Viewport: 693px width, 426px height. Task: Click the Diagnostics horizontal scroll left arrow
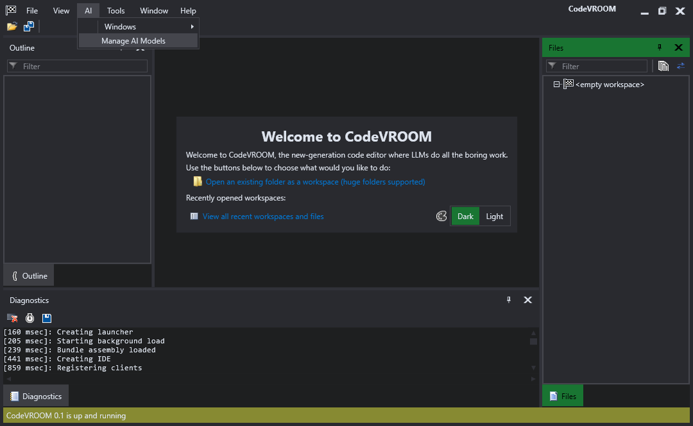coord(8,379)
